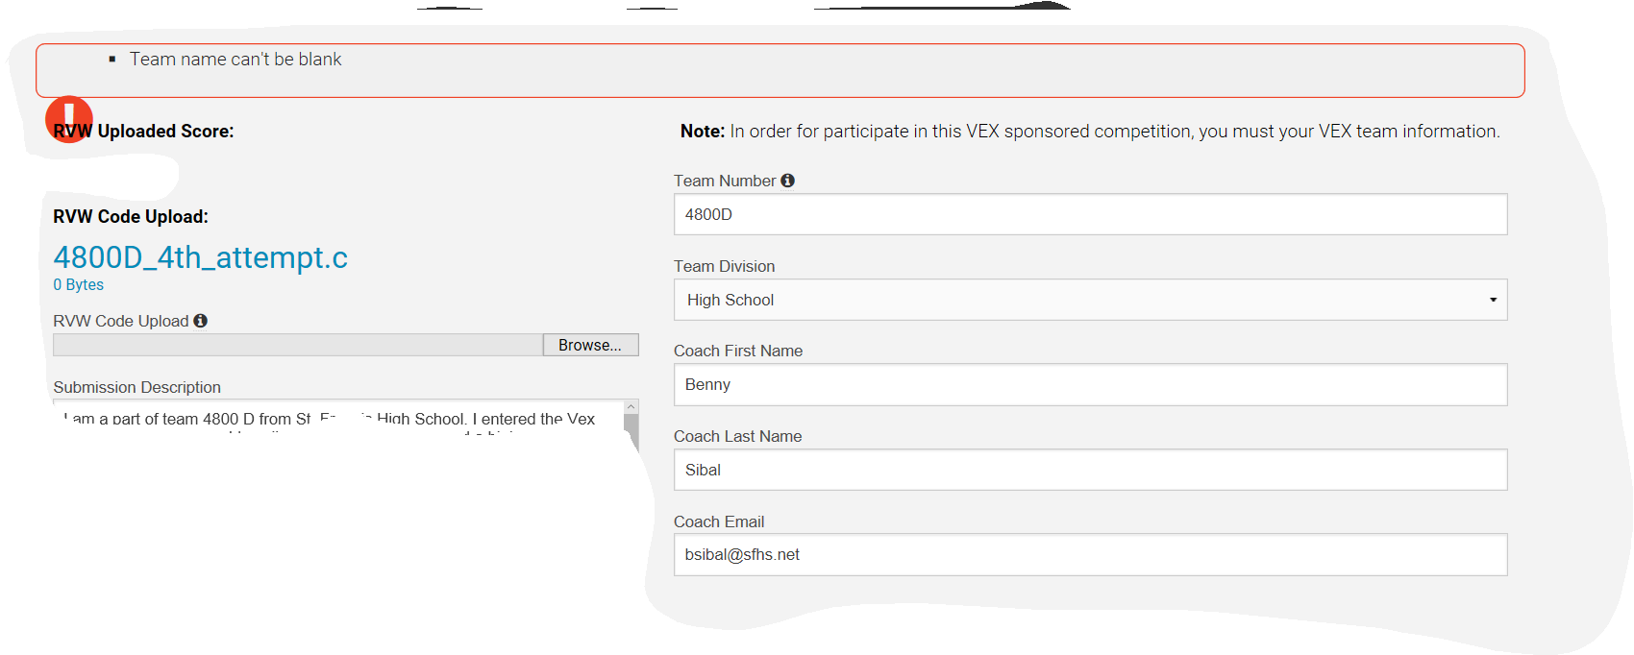
Task: Click the 'Coach Last Name' label
Action: click(x=737, y=436)
